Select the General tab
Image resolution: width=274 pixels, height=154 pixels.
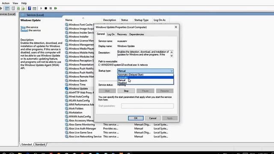coord(101,34)
